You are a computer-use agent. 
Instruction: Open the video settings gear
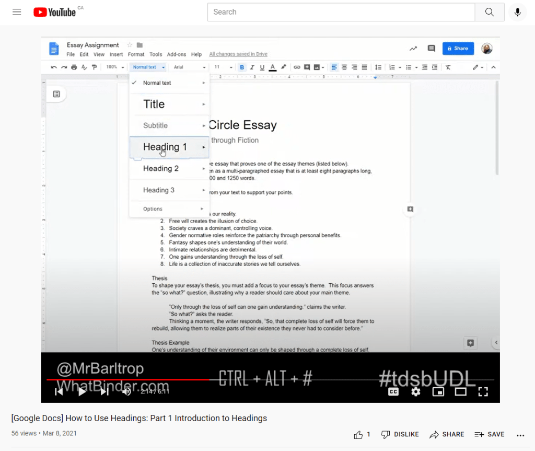click(x=415, y=391)
